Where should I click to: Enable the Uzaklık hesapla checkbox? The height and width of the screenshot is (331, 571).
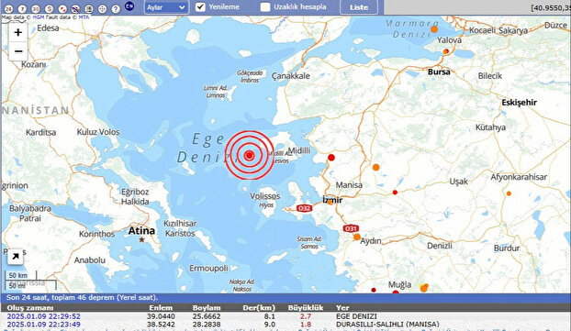tap(265, 6)
